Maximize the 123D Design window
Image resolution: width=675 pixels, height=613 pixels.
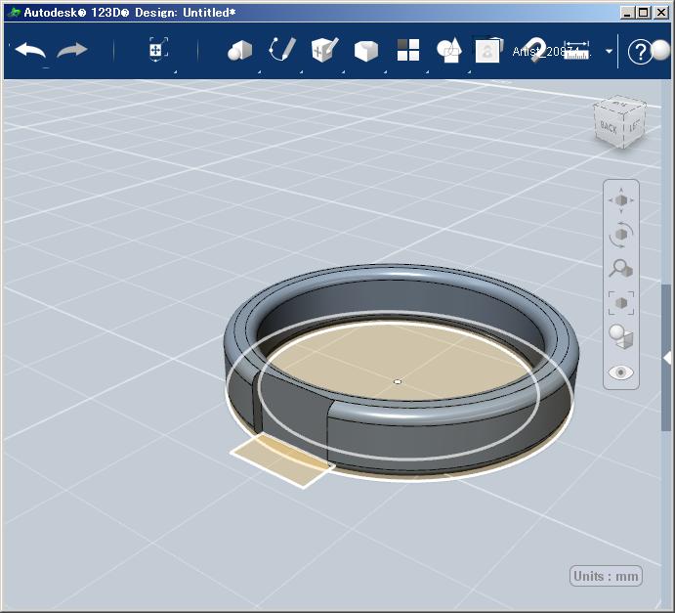(644, 13)
